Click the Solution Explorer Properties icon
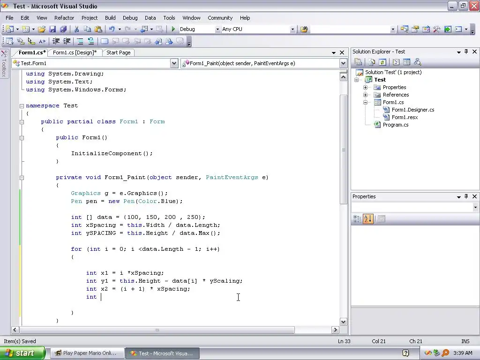The height and width of the screenshot is (360, 480). 358,62
